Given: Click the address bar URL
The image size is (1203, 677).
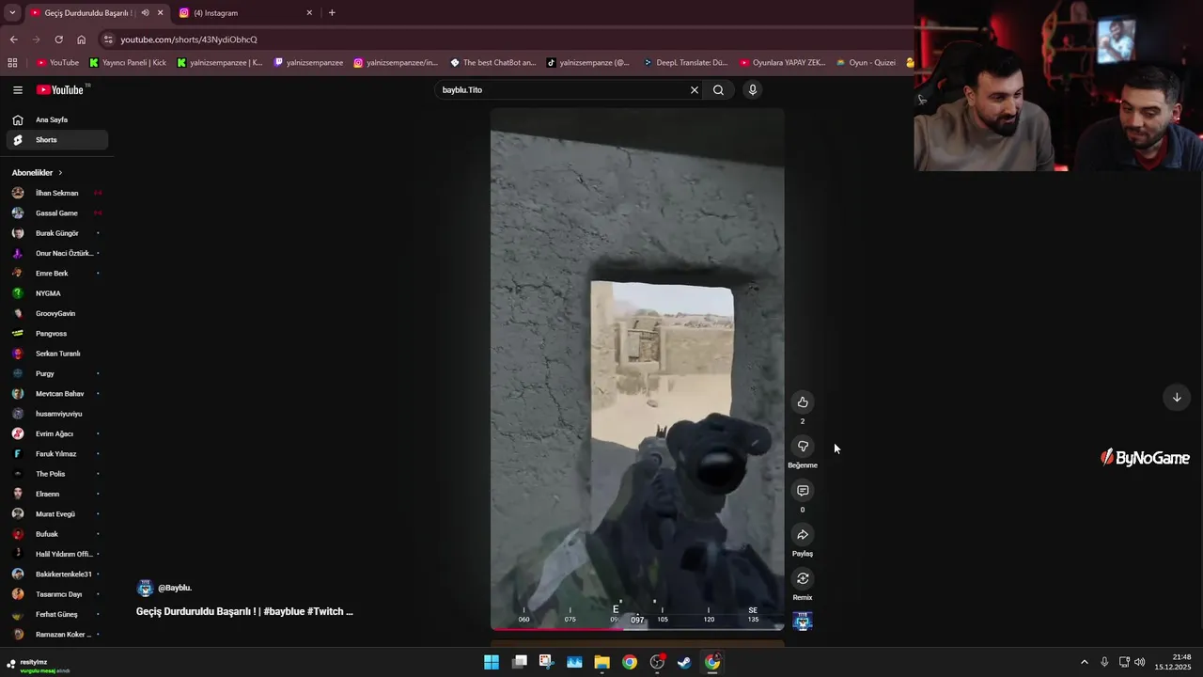Looking at the screenshot, I should (189, 39).
